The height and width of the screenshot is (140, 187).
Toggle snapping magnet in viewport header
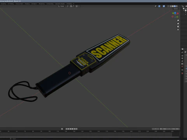[71, 6]
